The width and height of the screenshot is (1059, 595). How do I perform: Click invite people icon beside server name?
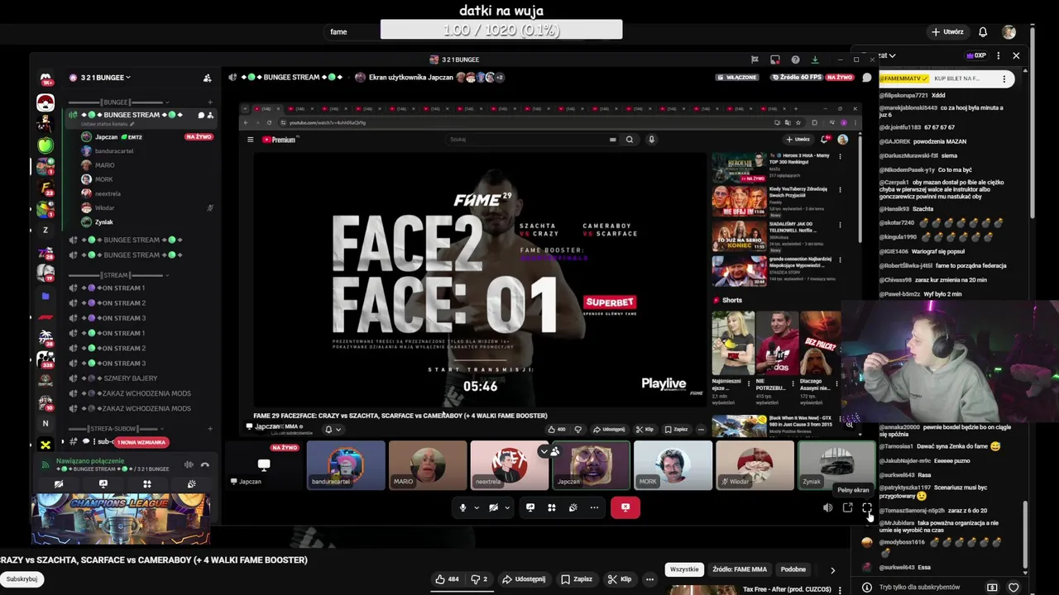207,78
